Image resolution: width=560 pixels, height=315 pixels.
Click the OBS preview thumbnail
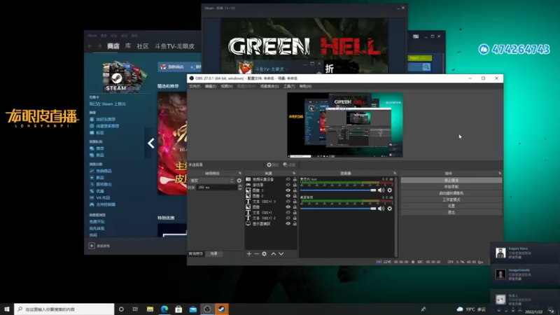345,125
